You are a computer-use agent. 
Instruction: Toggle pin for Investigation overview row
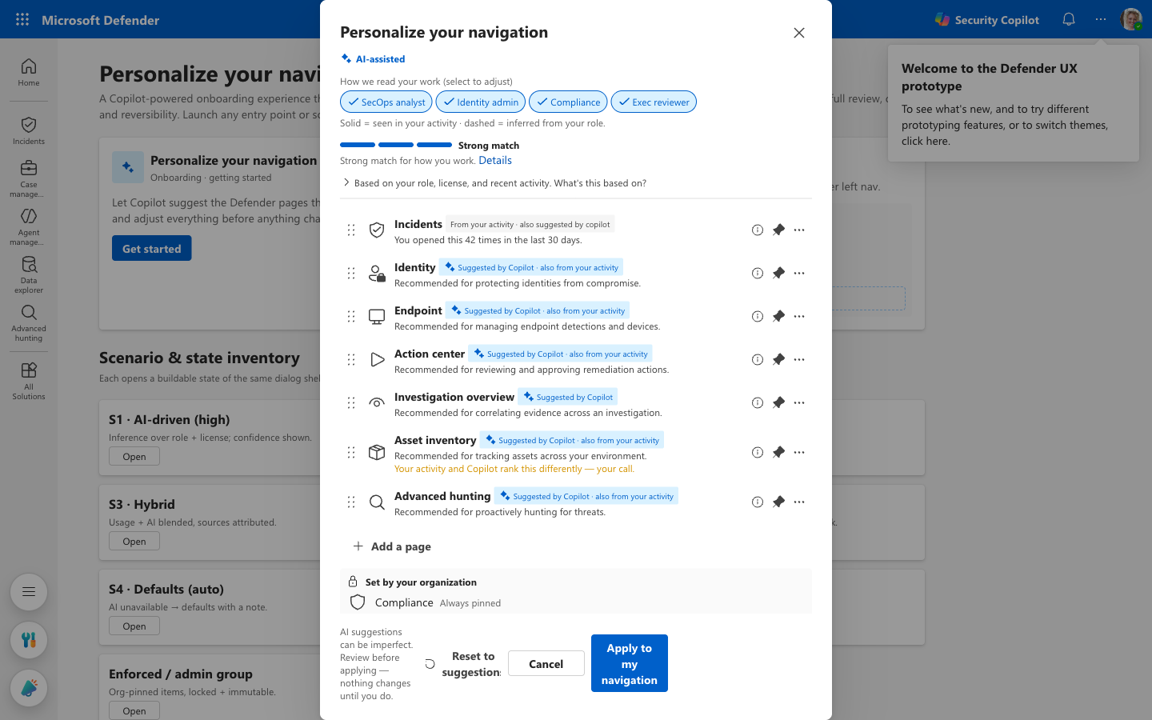coord(778,402)
